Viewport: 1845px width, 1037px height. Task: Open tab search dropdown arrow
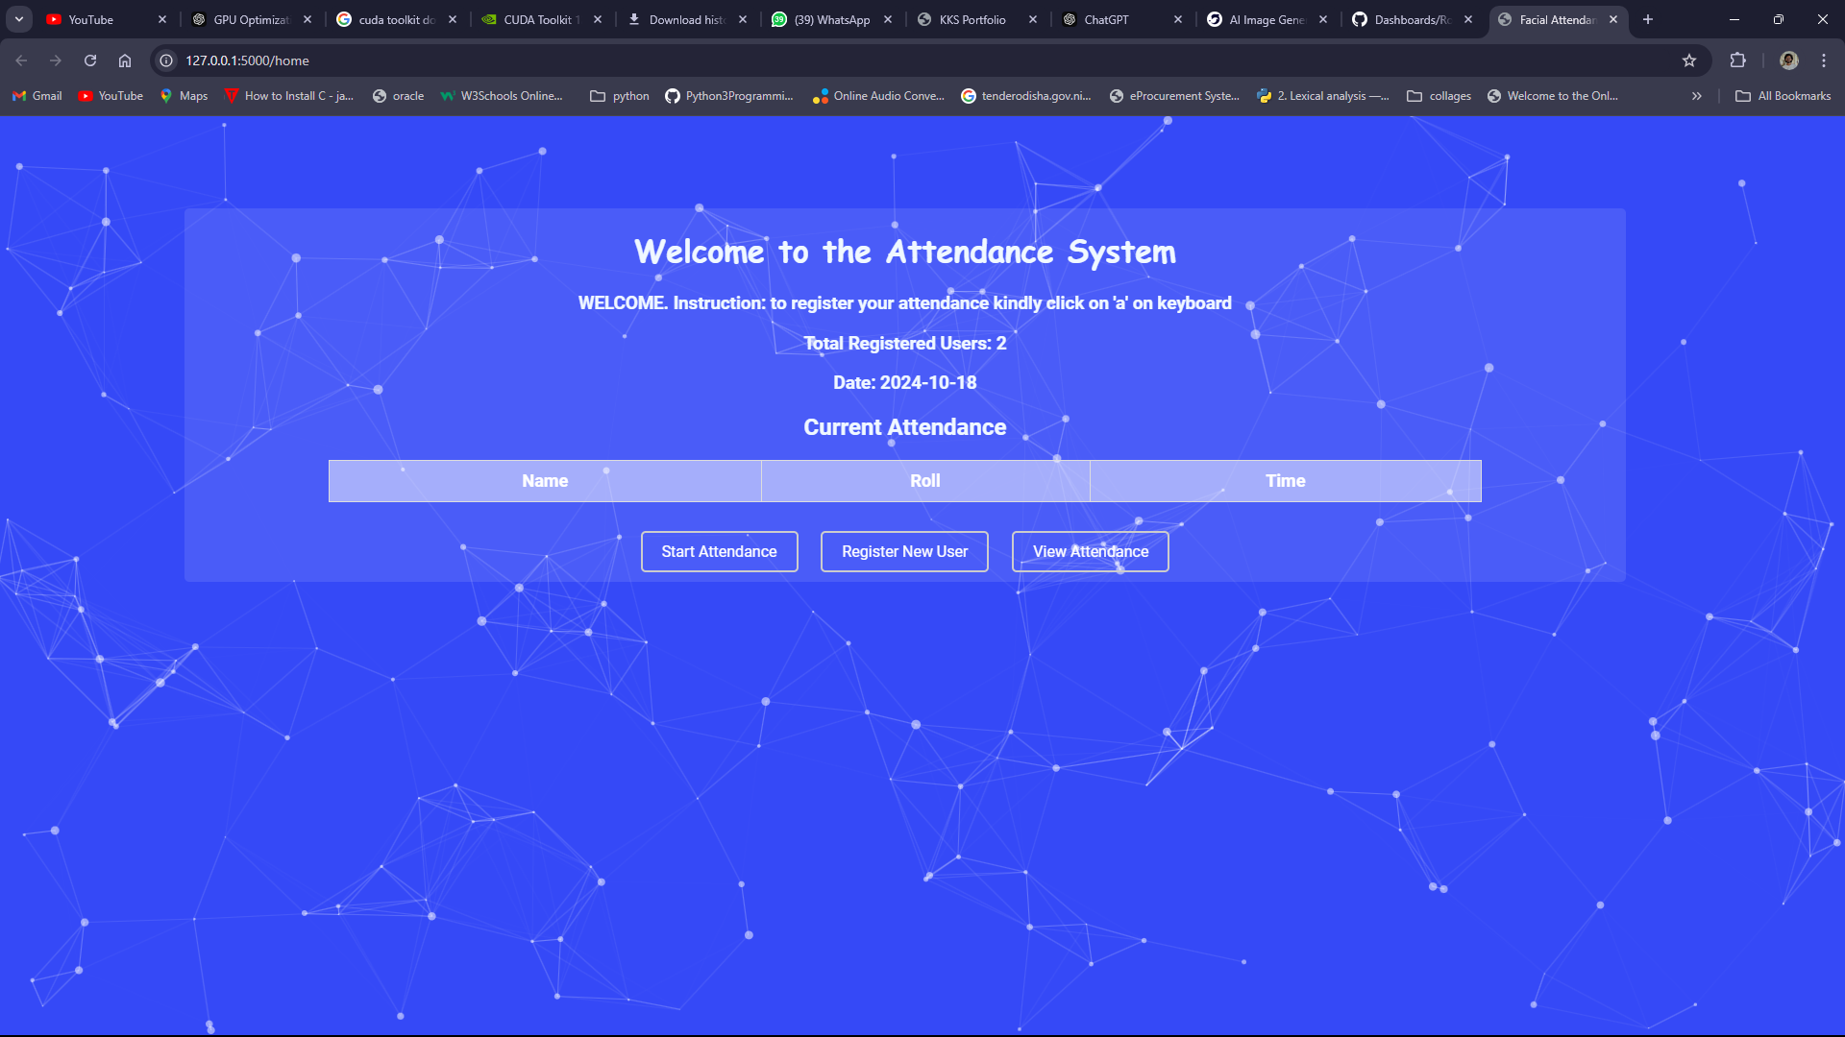[x=19, y=19]
